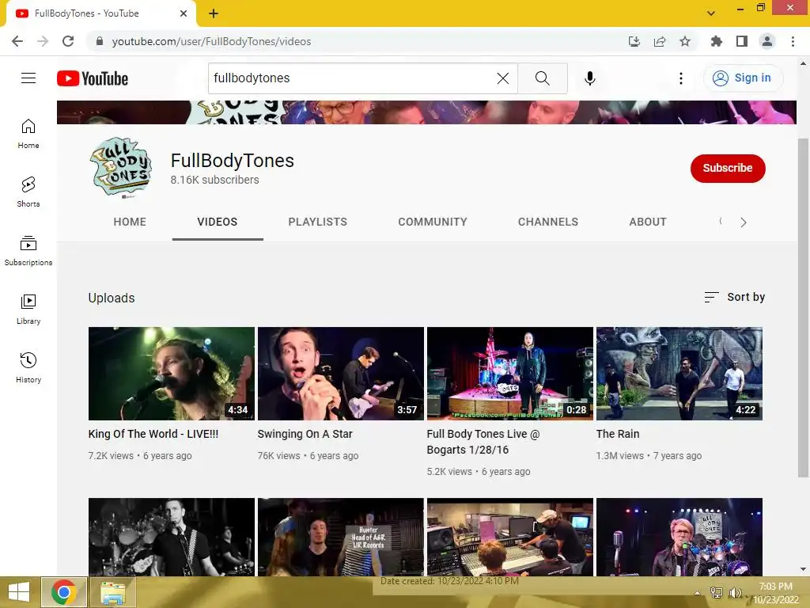The width and height of the screenshot is (810, 608).
Task: Go back with the browser back arrow
Action: click(x=17, y=41)
